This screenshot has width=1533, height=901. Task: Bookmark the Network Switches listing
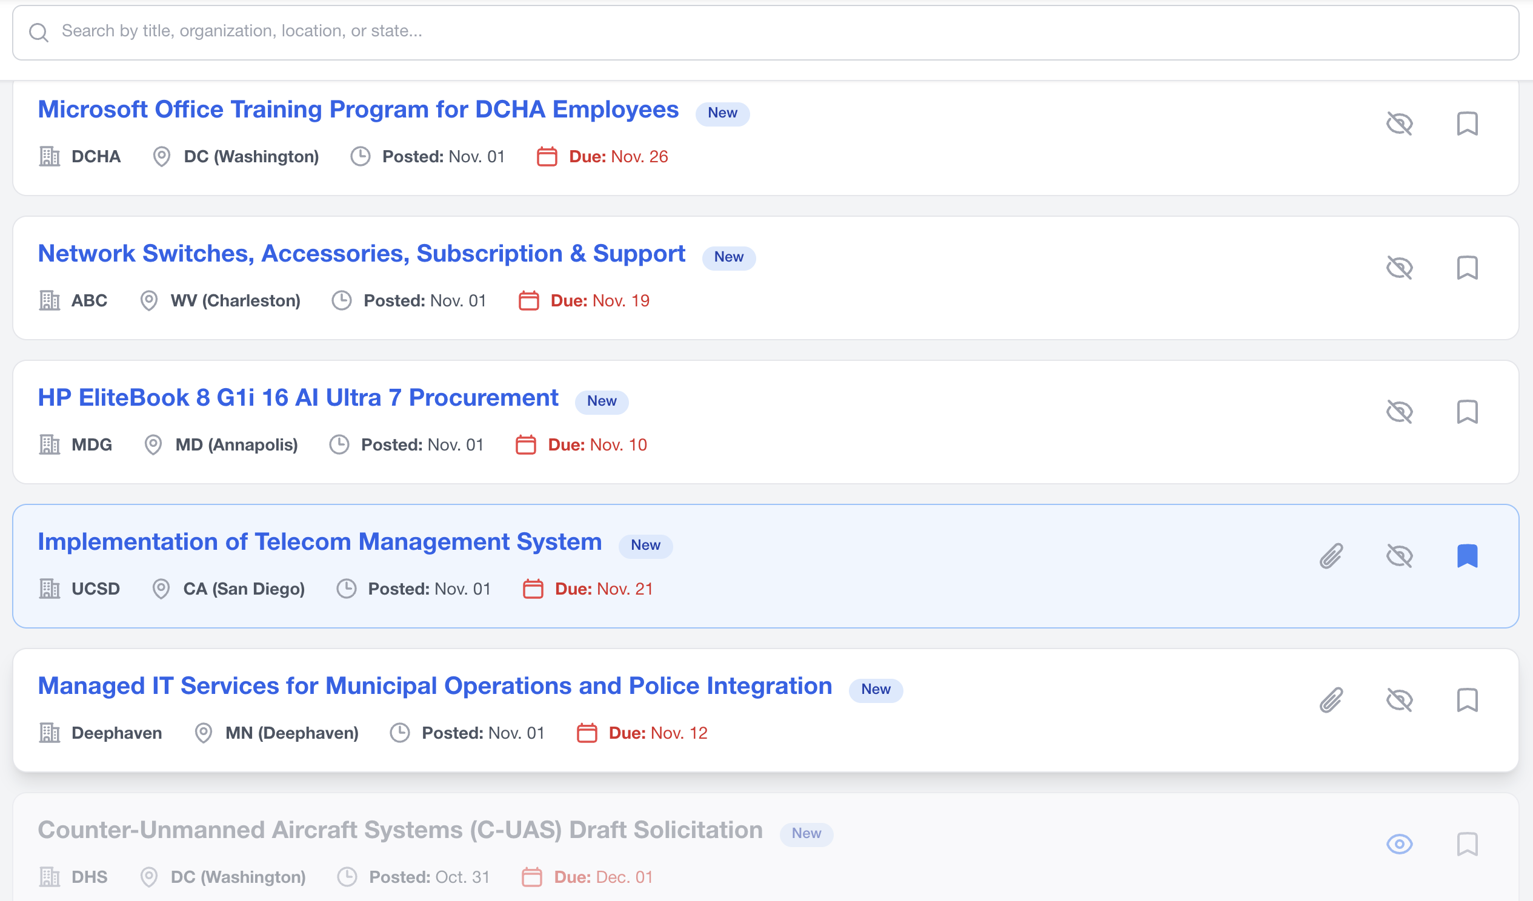coord(1468,268)
